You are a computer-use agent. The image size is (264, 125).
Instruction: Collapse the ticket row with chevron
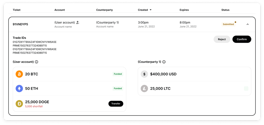[x=247, y=24]
